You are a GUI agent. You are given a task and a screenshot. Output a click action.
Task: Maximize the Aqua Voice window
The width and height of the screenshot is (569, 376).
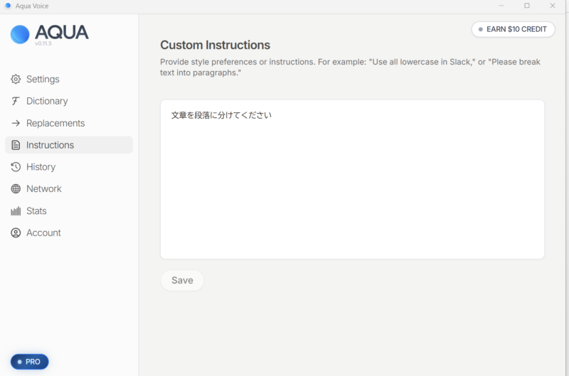(x=527, y=6)
